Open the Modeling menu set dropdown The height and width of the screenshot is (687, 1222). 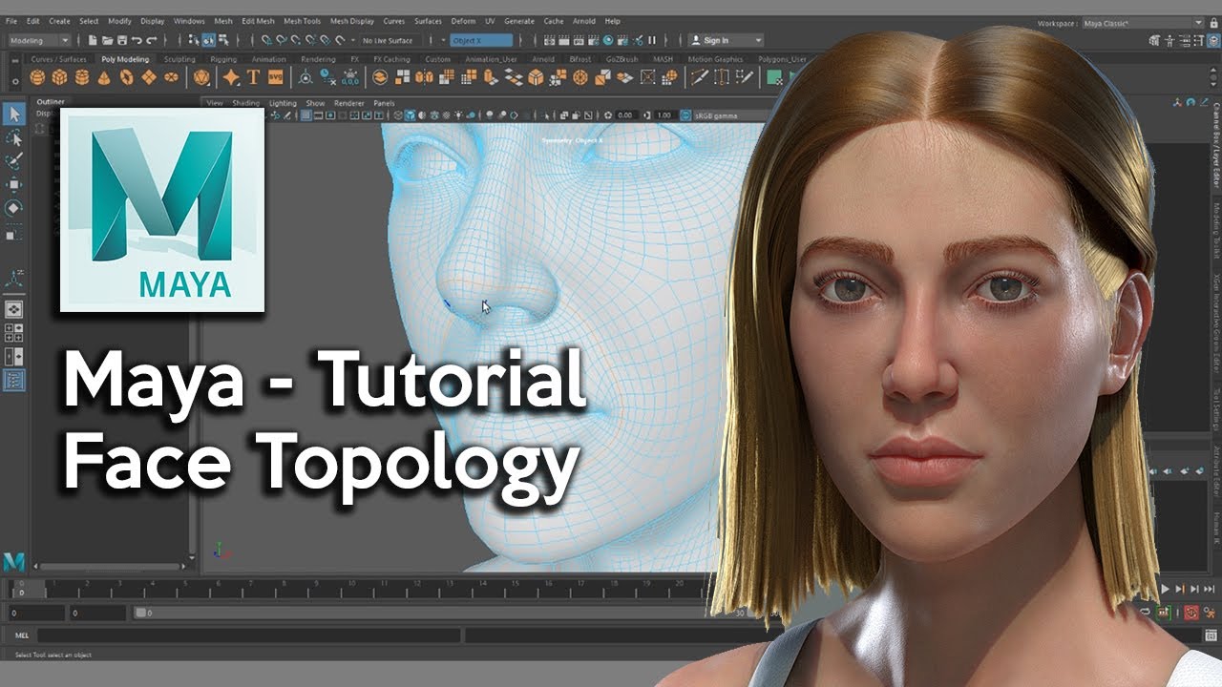tap(39, 40)
